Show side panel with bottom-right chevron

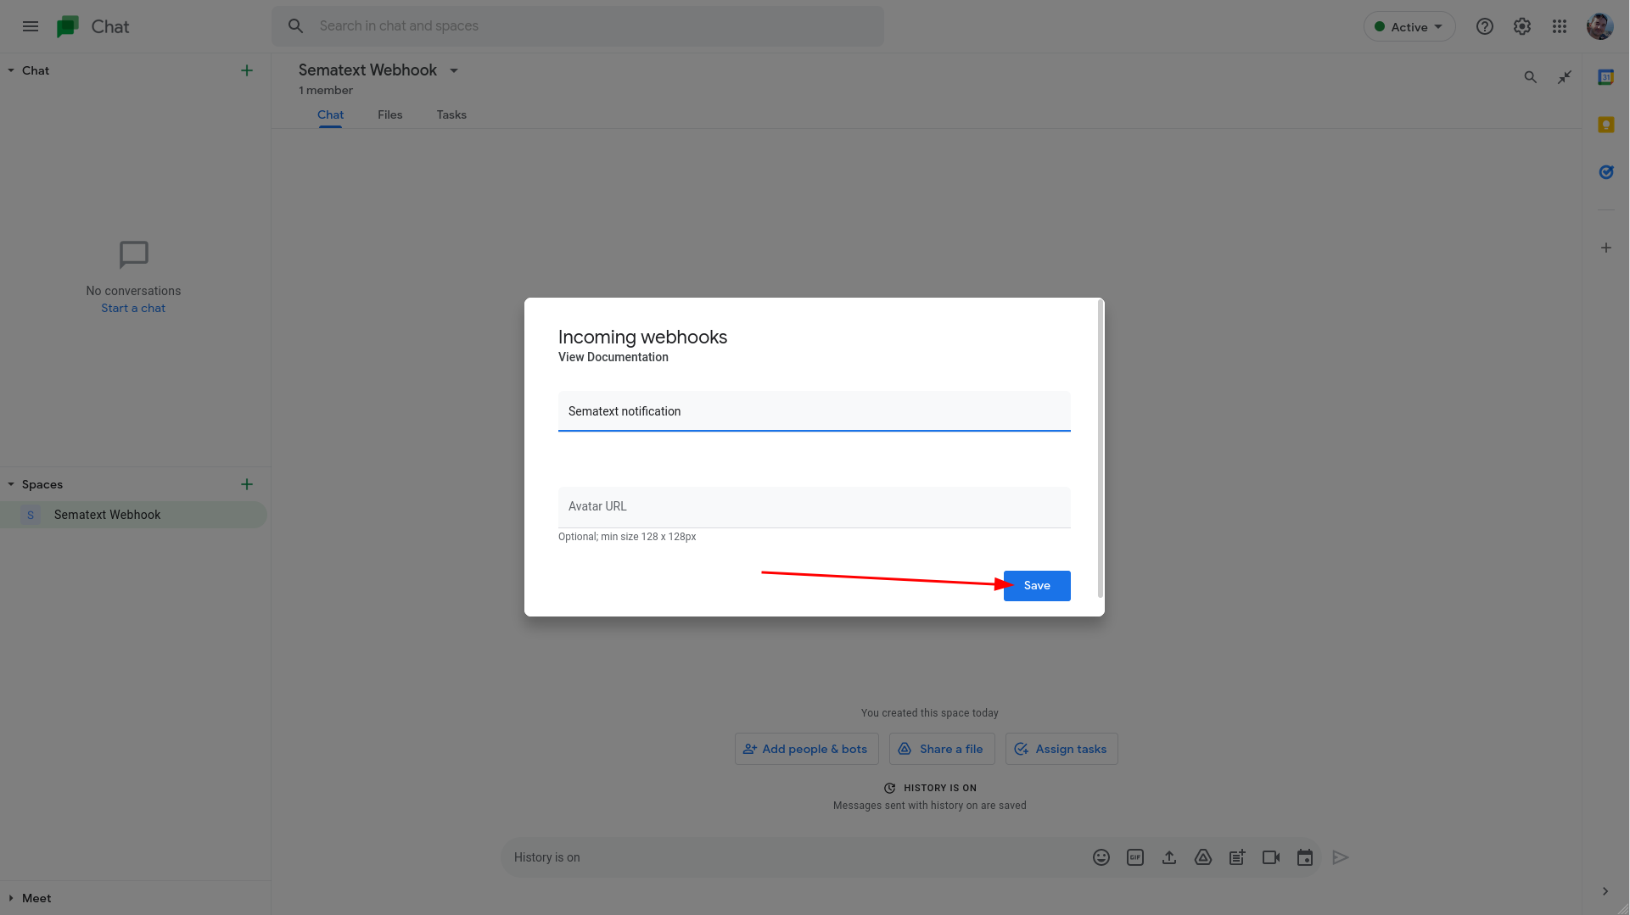click(x=1605, y=891)
